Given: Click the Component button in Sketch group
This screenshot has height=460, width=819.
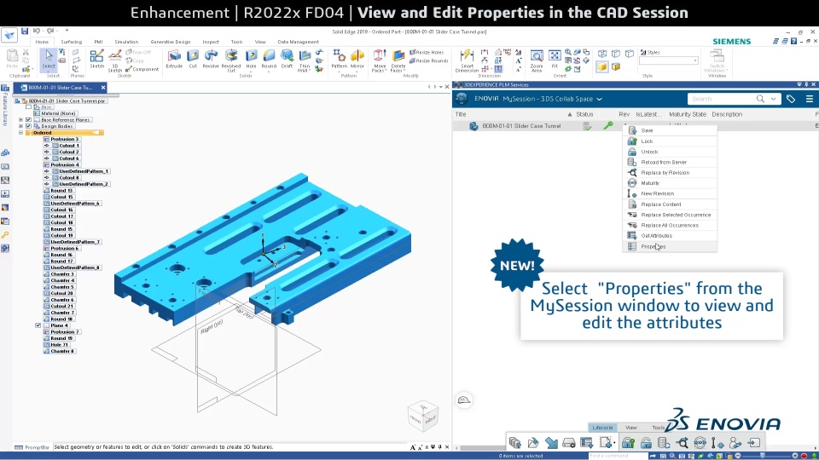Looking at the screenshot, I should tap(142, 69).
